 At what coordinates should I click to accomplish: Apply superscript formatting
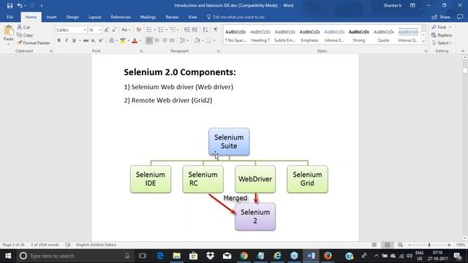[101, 40]
